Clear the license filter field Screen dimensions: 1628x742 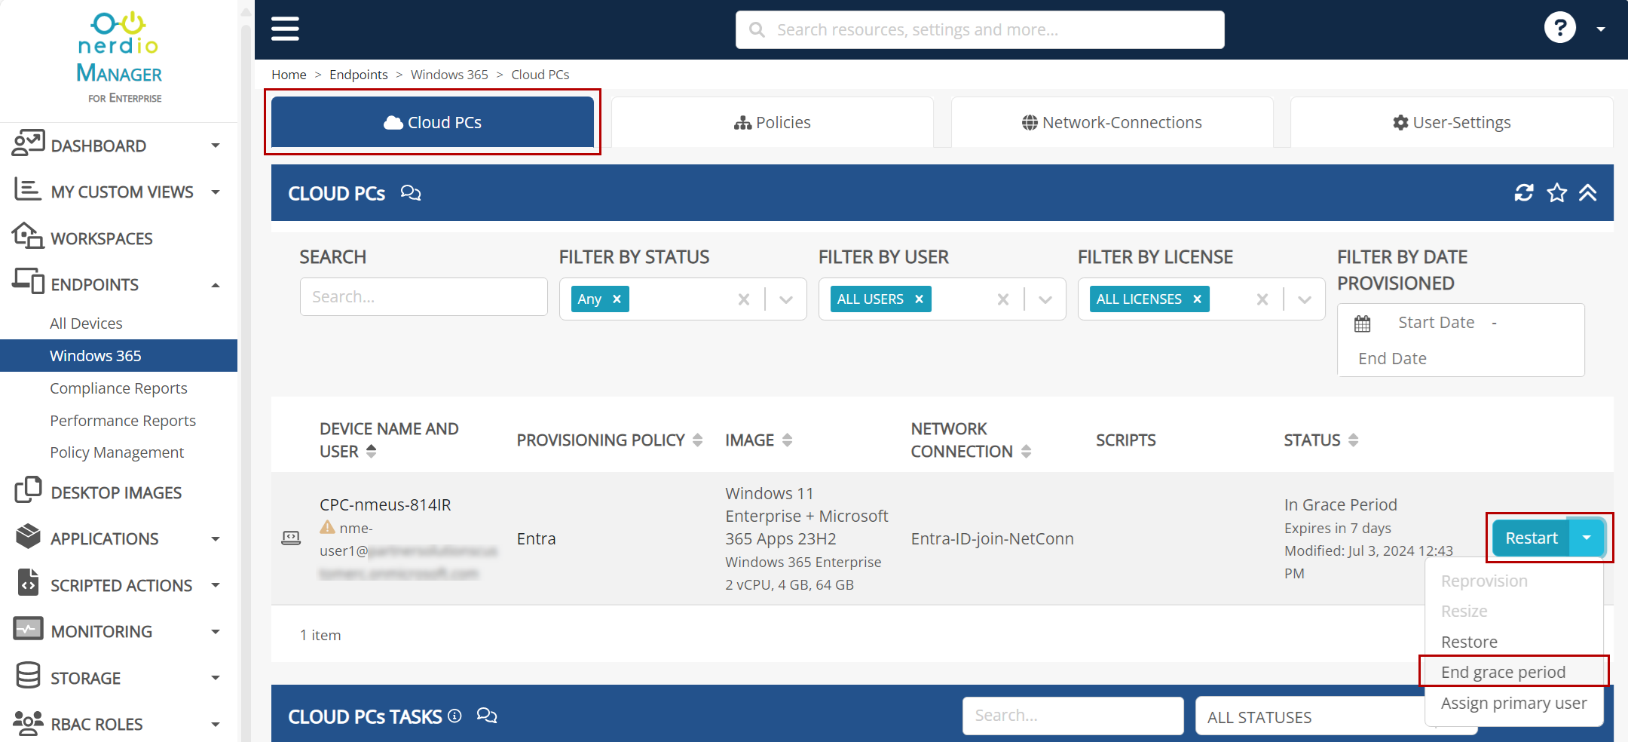point(1262,299)
